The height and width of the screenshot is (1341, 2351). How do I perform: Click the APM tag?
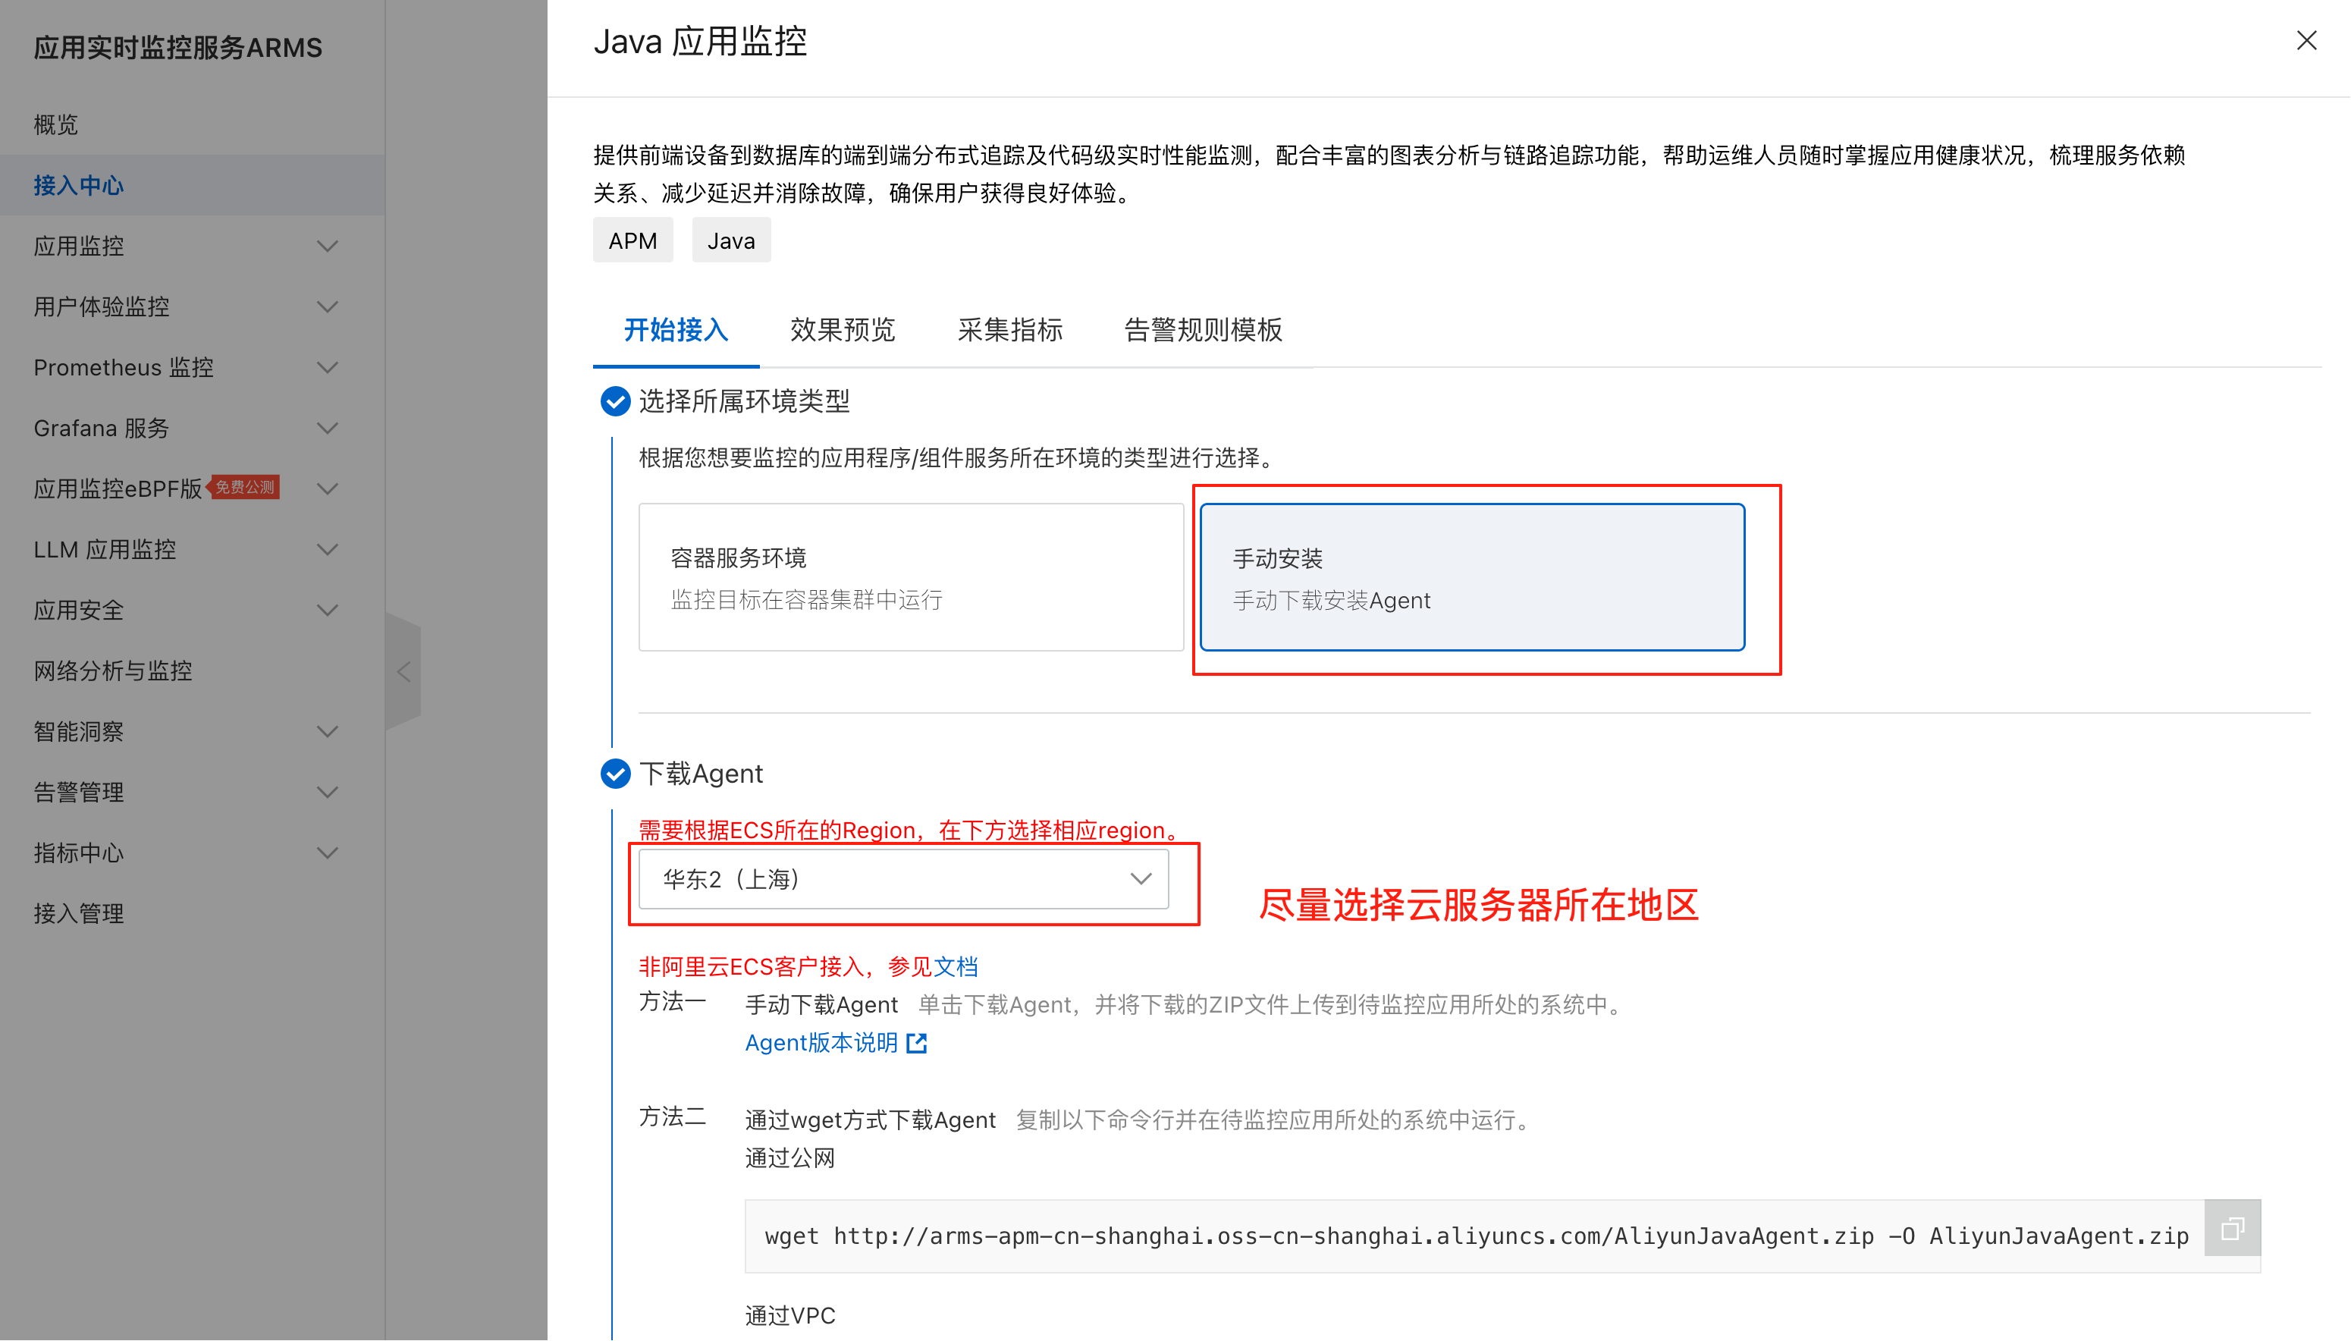[x=632, y=240]
